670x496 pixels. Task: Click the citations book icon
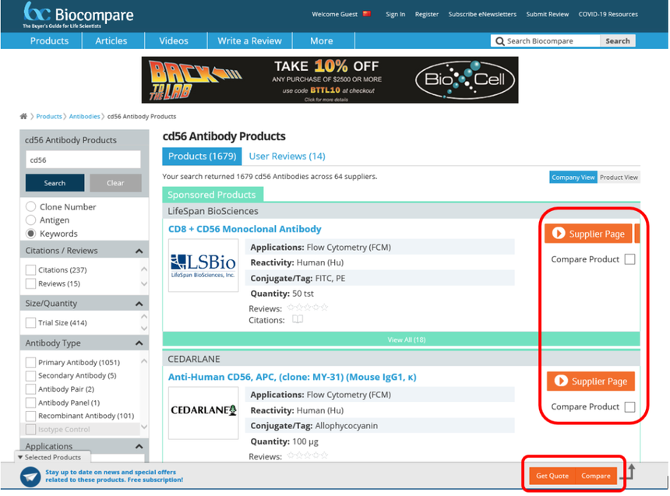[x=297, y=319]
